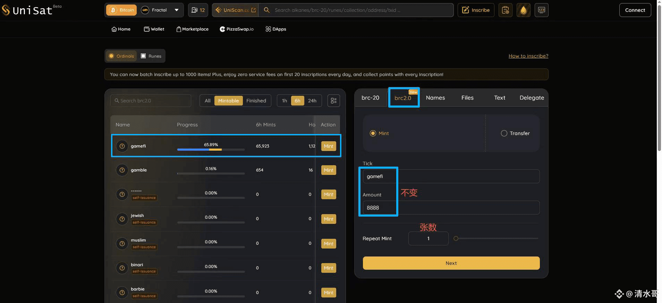Click the question icon beside gamble
The width and height of the screenshot is (662, 303).
click(x=122, y=170)
